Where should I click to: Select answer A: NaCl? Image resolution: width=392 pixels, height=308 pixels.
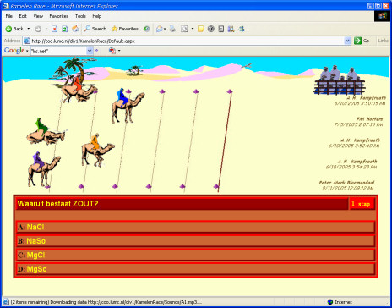pos(196,227)
